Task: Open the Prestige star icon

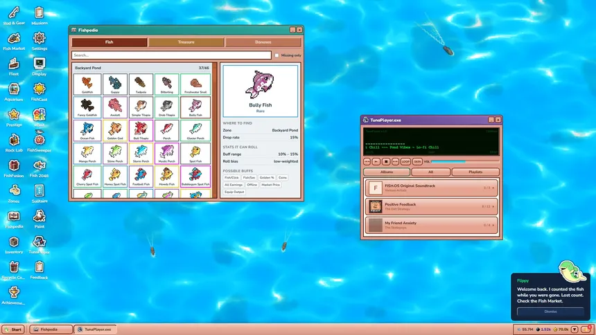Action: point(14,118)
